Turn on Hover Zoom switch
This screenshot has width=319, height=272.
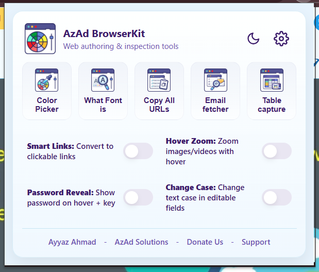pos(277,151)
